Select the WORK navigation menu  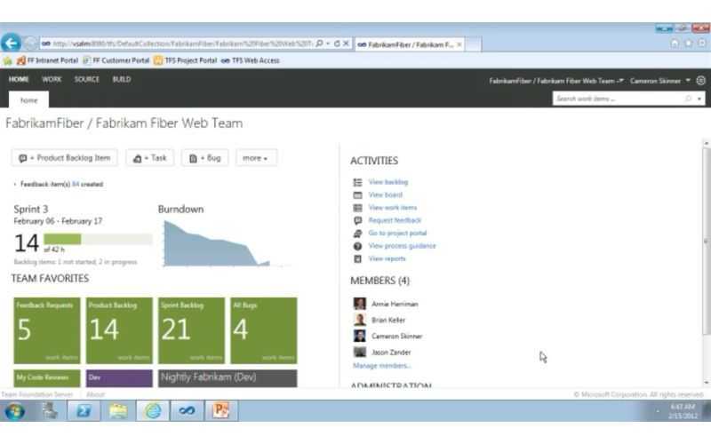pyautogui.click(x=52, y=79)
